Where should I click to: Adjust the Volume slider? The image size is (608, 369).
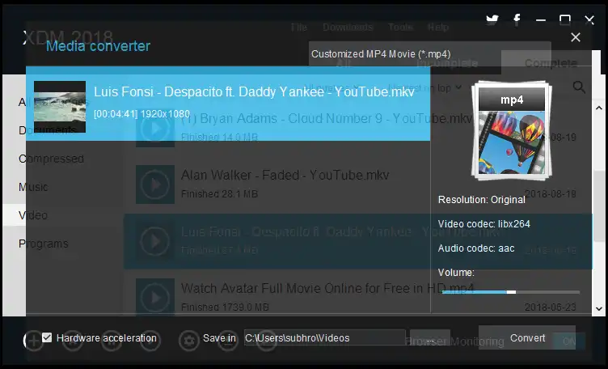(x=511, y=292)
